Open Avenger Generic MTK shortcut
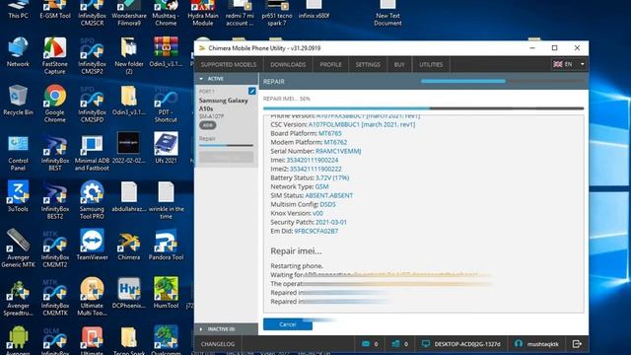The image size is (631, 355). [x=18, y=248]
